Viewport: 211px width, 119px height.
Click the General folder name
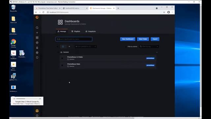click(x=66, y=52)
